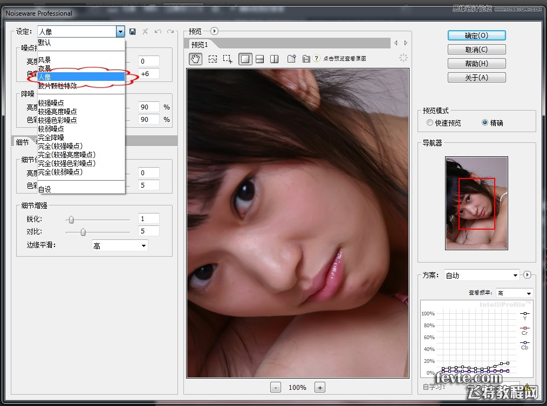
Task: Choose 默认 from preset list
Action: click(x=81, y=43)
